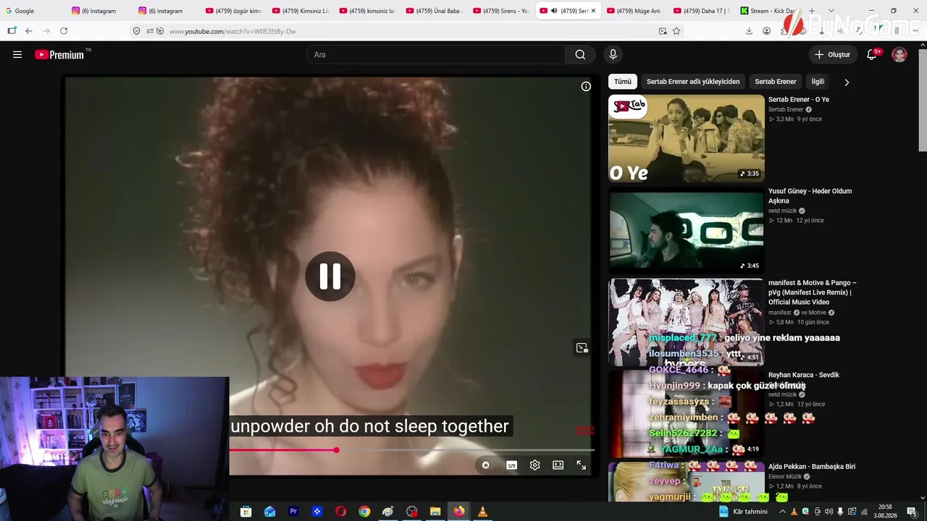Open 'Ajda Pekkan - Bambaşka Biri' title

click(x=812, y=467)
